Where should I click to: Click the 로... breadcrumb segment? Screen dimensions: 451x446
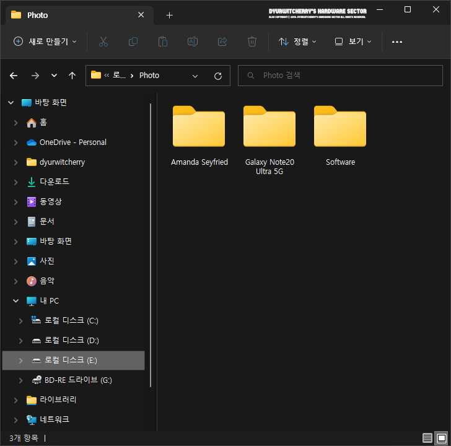(119, 76)
